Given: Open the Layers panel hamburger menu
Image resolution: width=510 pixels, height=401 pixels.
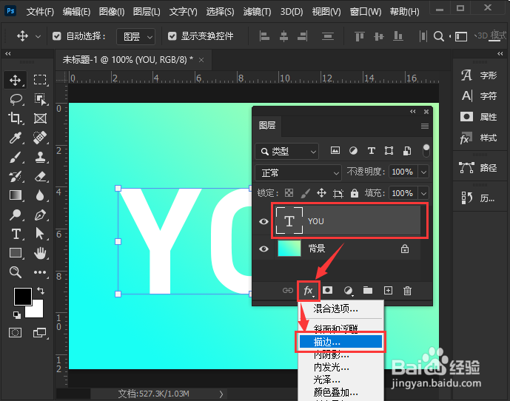Looking at the screenshot, I should (x=425, y=126).
